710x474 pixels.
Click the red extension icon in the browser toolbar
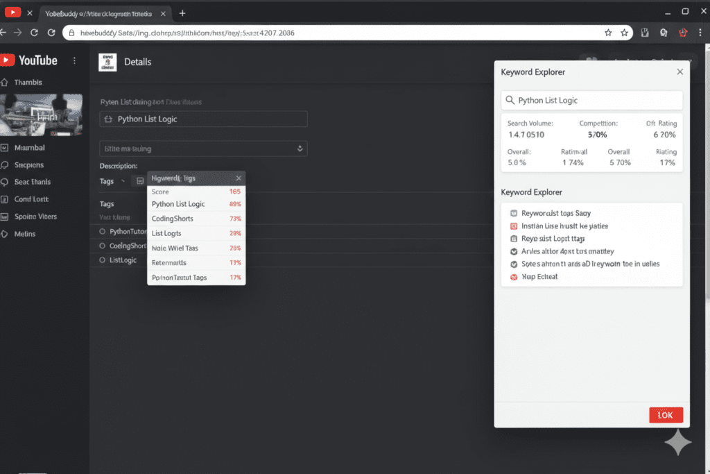[683, 32]
